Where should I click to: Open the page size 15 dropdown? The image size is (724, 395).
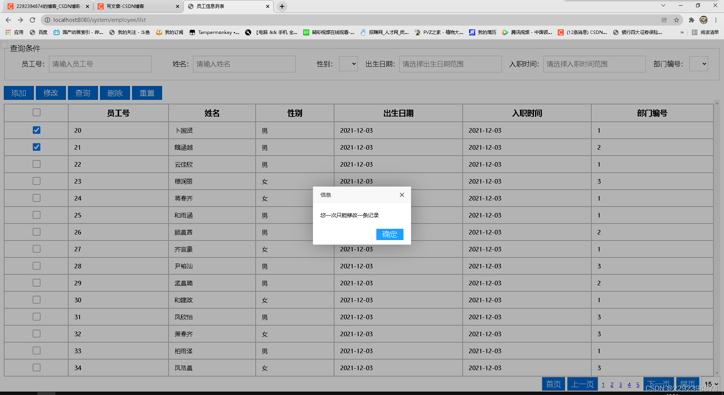coord(711,384)
